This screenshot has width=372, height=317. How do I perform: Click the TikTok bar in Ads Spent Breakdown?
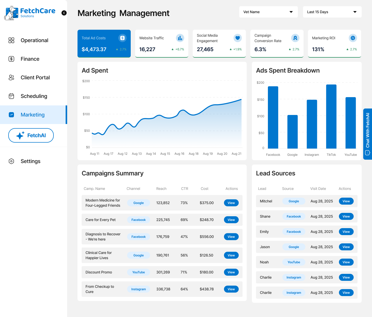coord(331,116)
